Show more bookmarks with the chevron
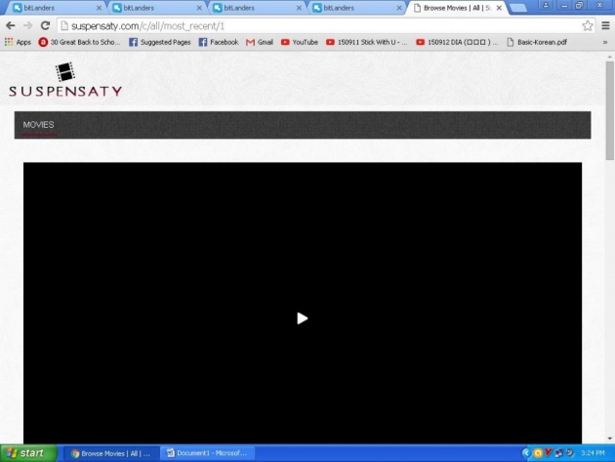 pyautogui.click(x=605, y=42)
